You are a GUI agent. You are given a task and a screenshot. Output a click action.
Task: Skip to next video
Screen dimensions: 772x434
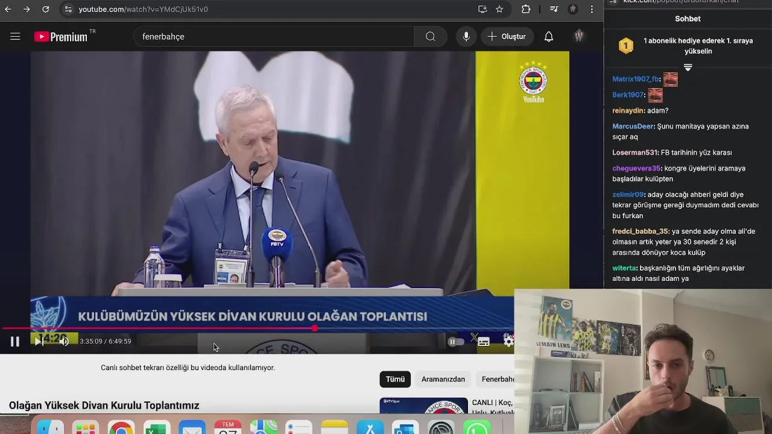(x=39, y=342)
